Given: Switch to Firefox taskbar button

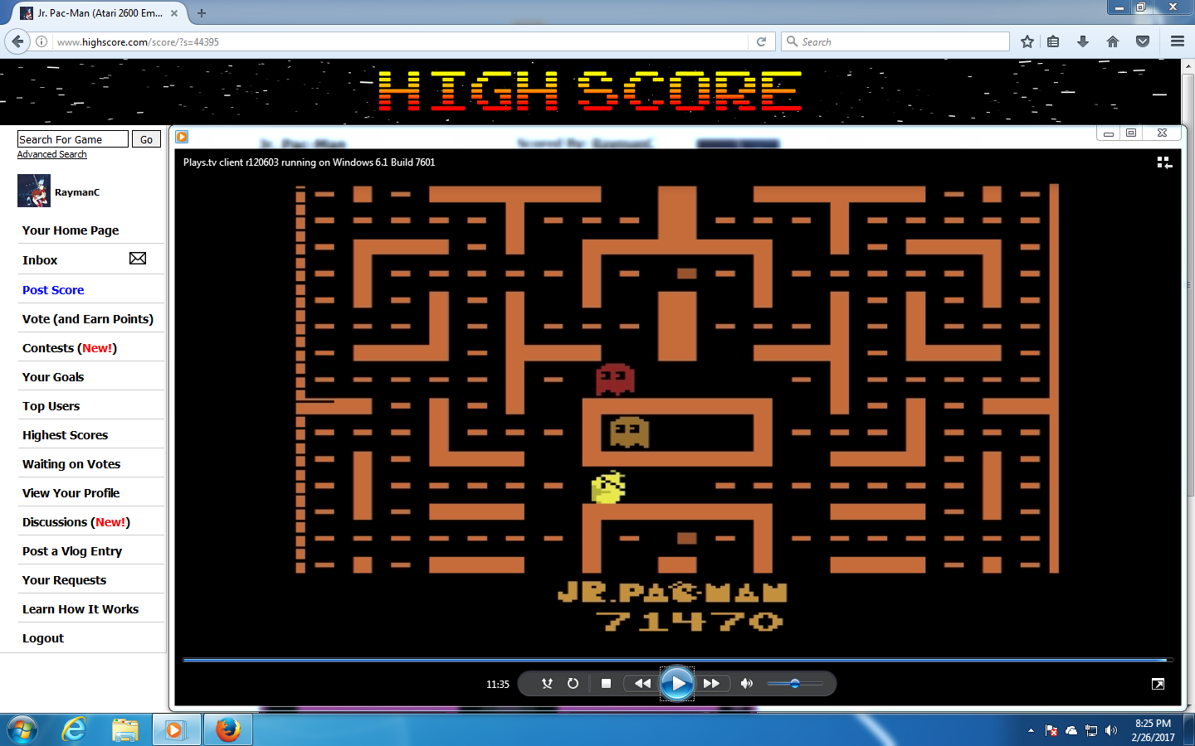Looking at the screenshot, I should 227,729.
